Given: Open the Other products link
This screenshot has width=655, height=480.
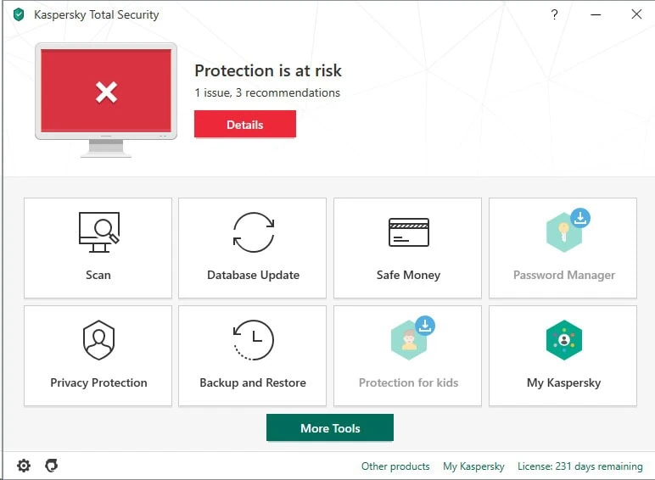Looking at the screenshot, I should pyautogui.click(x=396, y=466).
